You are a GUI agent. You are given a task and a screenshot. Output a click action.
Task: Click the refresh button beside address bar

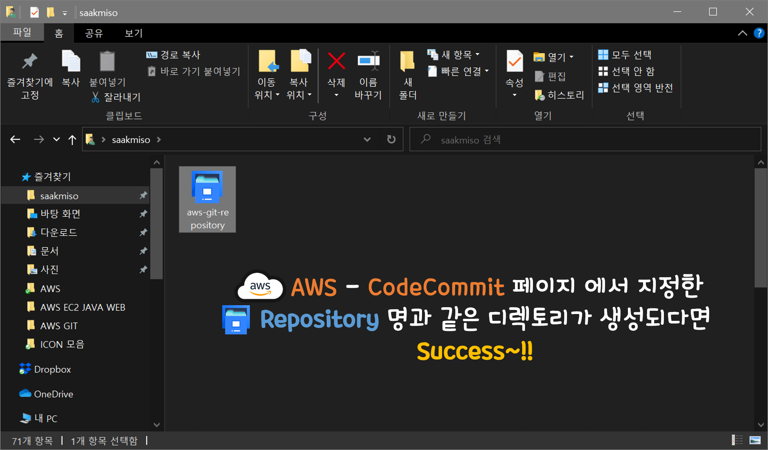[391, 139]
